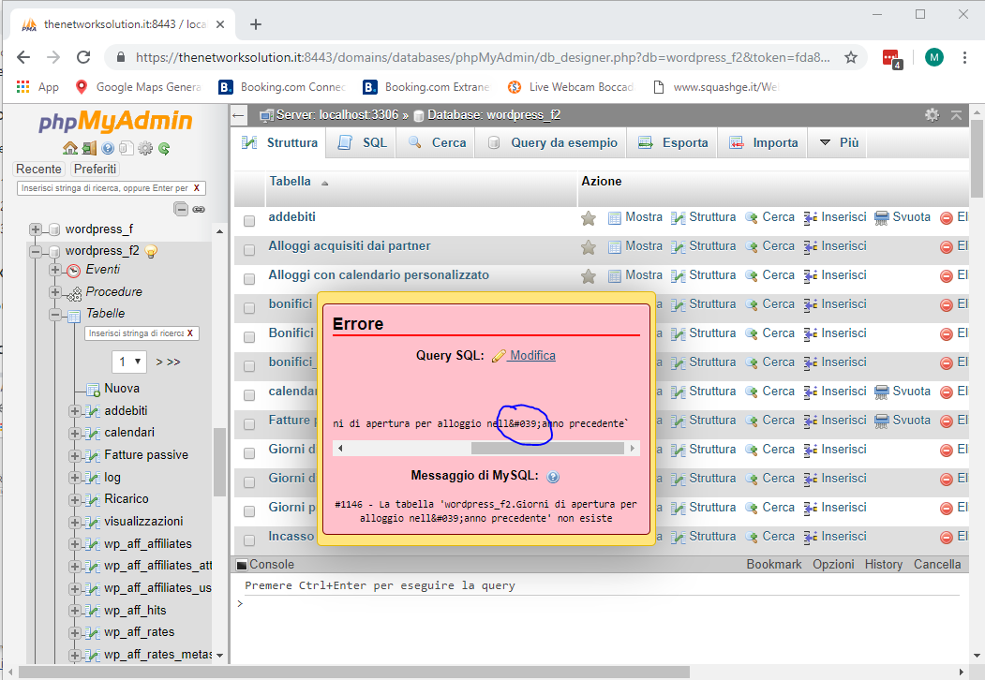The height and width of the screenshot is (680, 985).
Task: Clear the table filter red X
Action: click(x=189, y=333)
